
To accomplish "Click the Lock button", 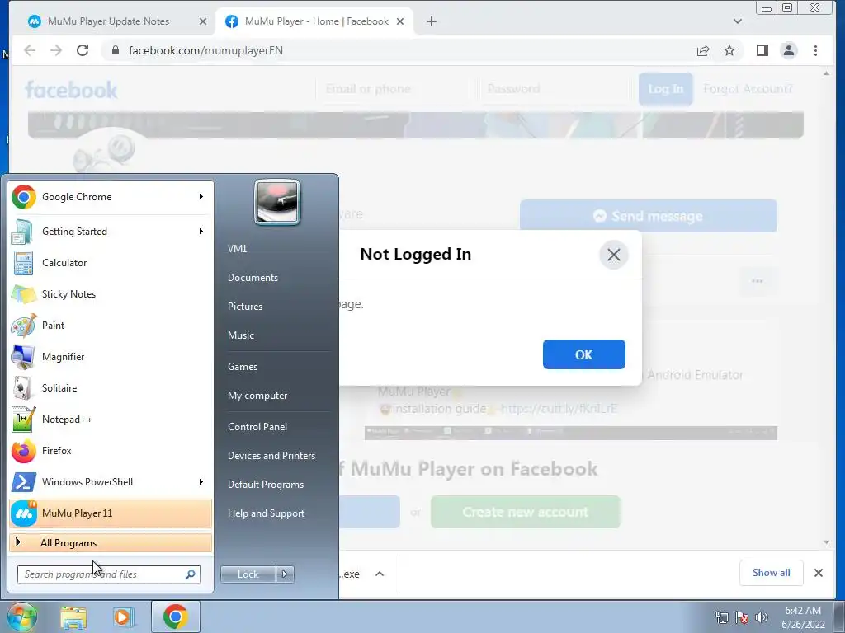I will point(248,574).
